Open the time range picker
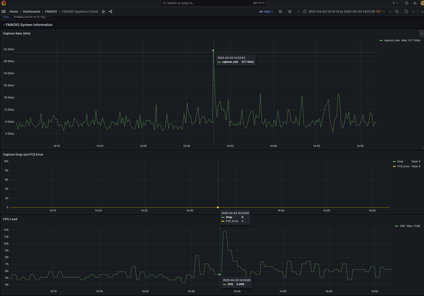Image resolution: width=424 pixels, height=296 pixels. (344, 11)
